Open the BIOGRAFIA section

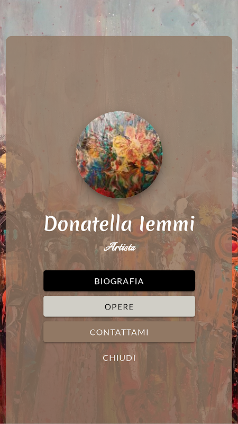(x=119, y=281)
